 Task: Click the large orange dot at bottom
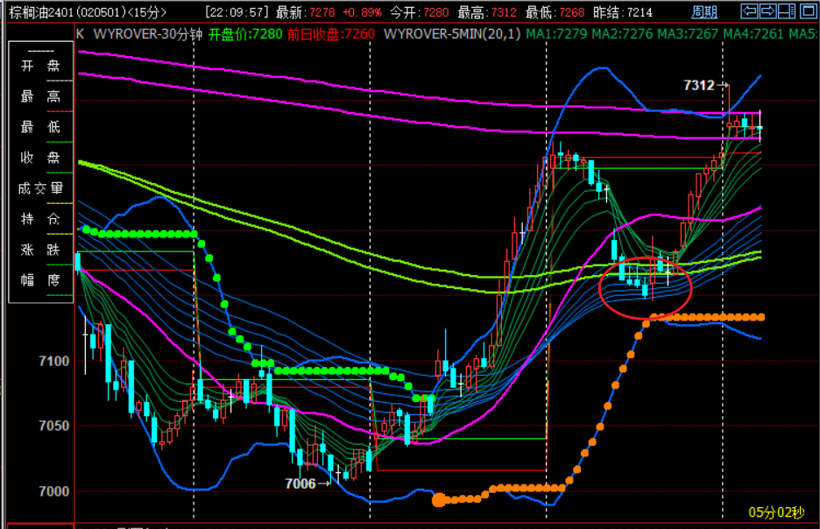pyautogui.click(x=439, y=500)
